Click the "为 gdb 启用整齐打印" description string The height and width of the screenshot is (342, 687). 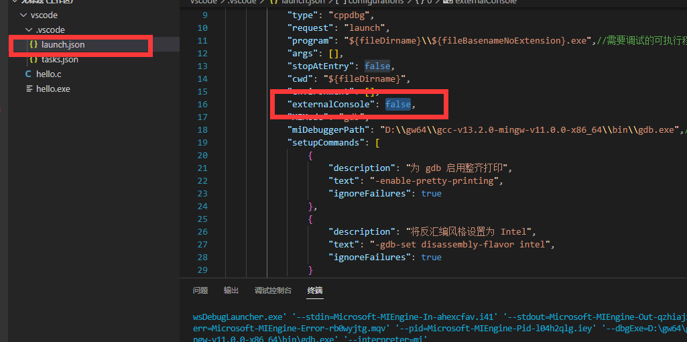point(458,168)
